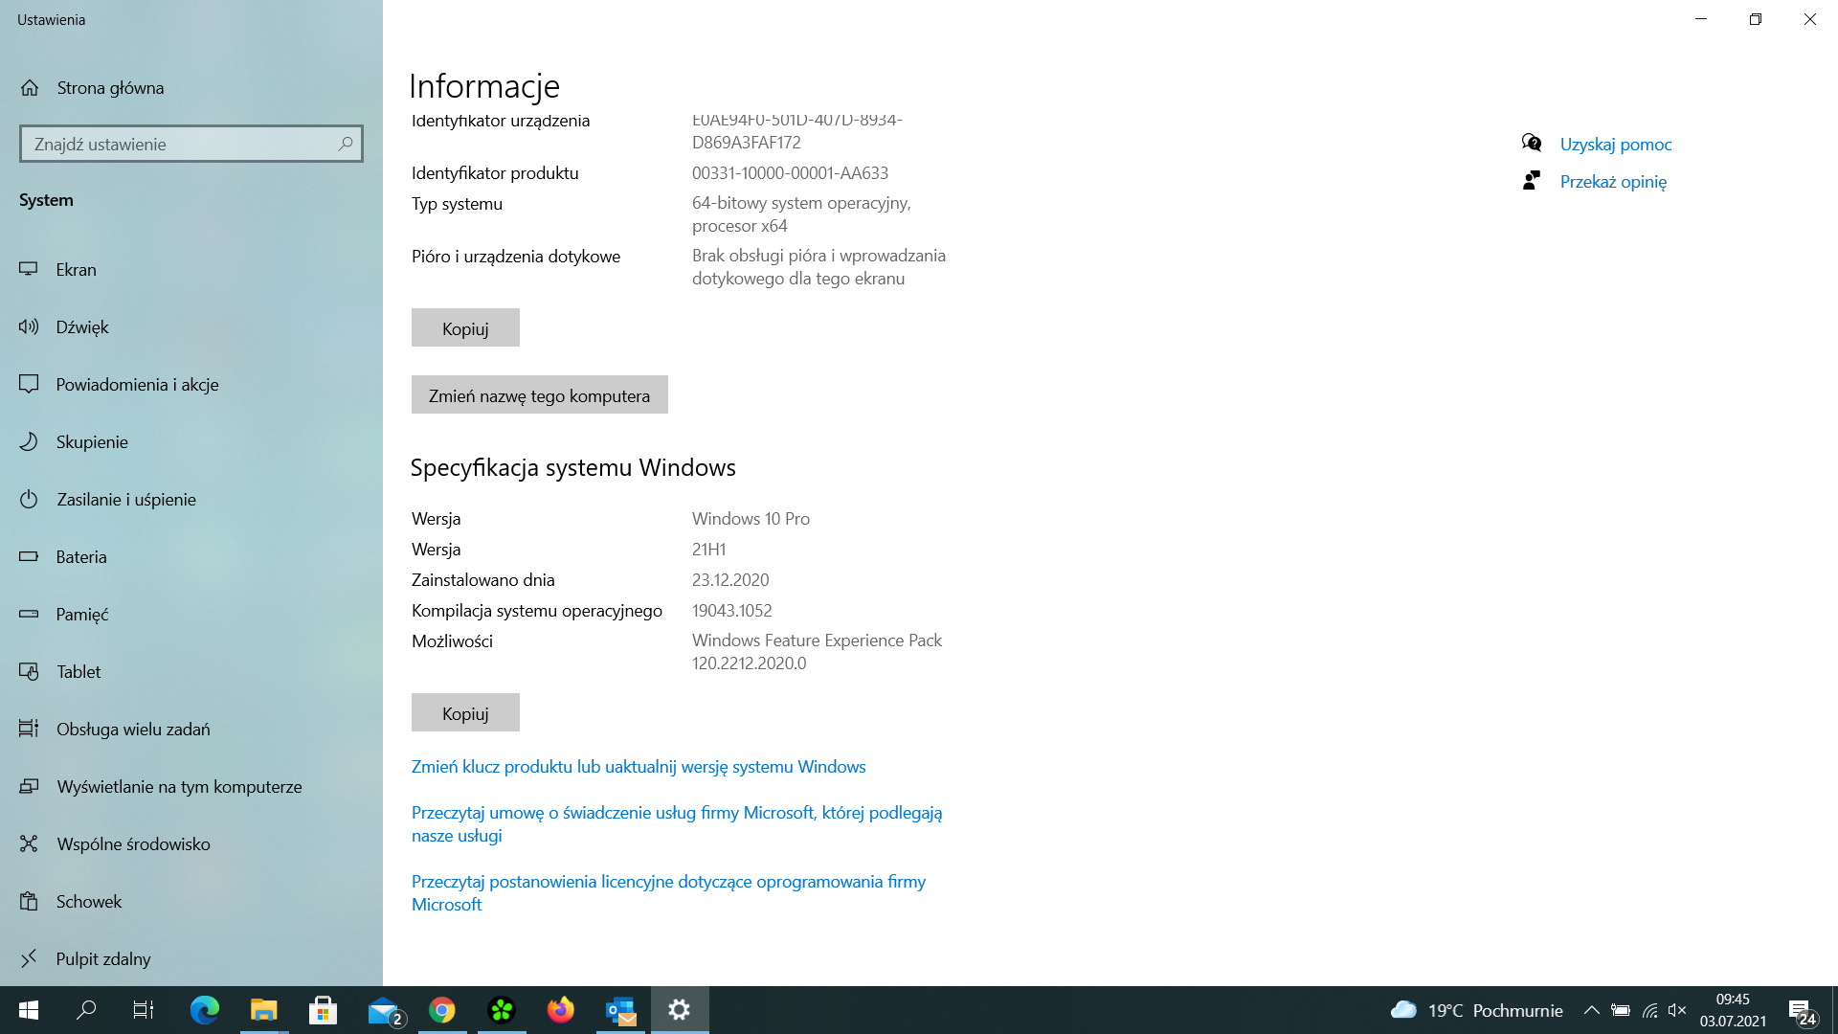This screenshot has height=1034, width=1838.
Task: Click Wspólne środowisko icon
Action: [29, 843]
